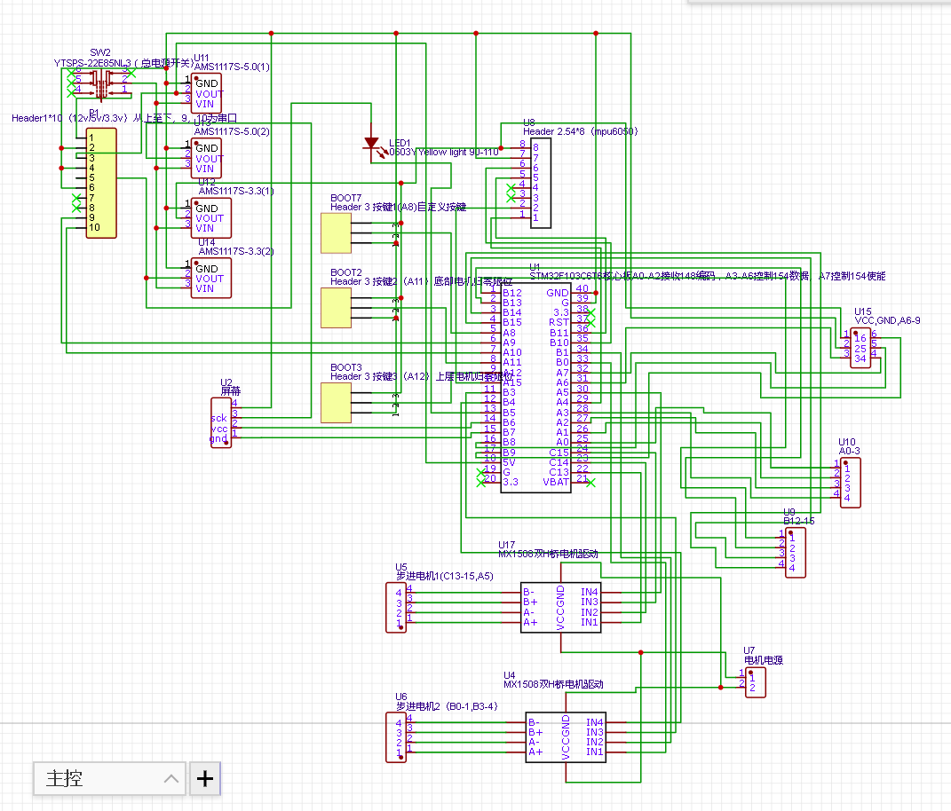Select the U17 MX1508 motor driver block

560,607
